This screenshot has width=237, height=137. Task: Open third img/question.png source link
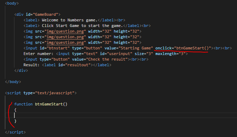[x=65, y=42]
